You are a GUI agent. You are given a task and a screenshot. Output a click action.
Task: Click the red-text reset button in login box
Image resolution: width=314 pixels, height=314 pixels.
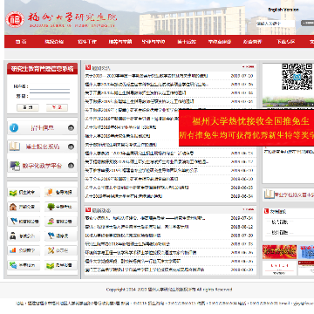(57, 107)
